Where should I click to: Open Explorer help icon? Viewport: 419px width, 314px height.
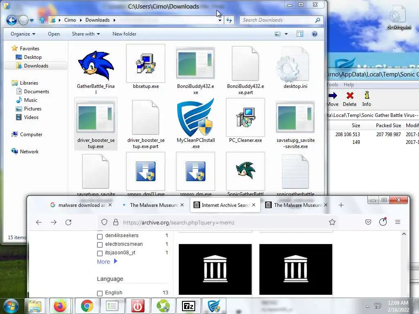(x=315, y=34)
